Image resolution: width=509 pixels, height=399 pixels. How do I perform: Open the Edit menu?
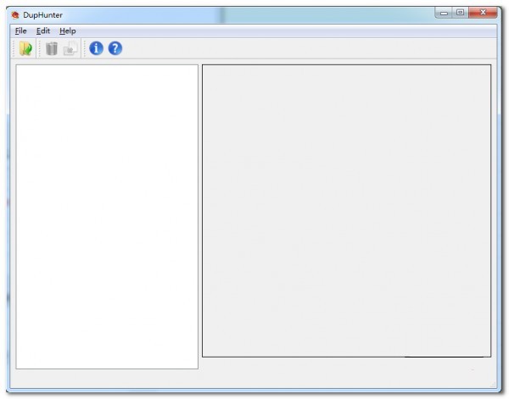point(43,30)
